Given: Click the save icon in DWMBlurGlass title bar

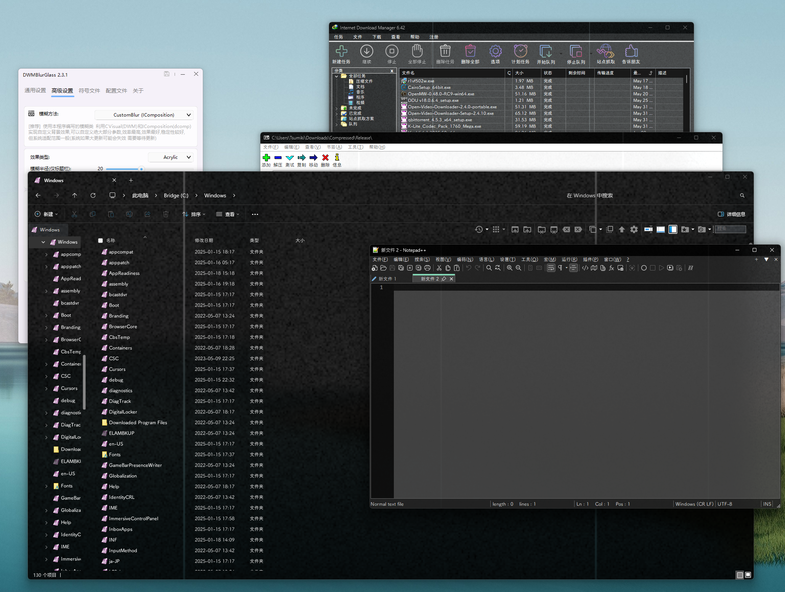Looking at the screenshot, I should [167, 74].
